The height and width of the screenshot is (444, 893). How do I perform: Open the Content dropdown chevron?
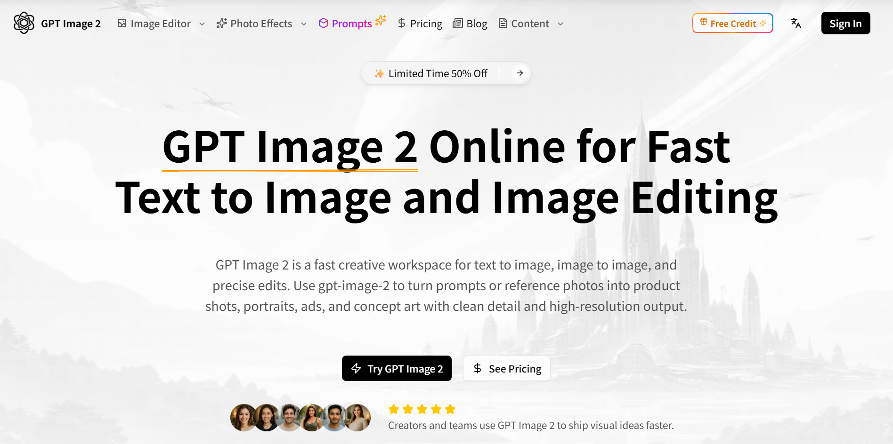pos(560,24)
